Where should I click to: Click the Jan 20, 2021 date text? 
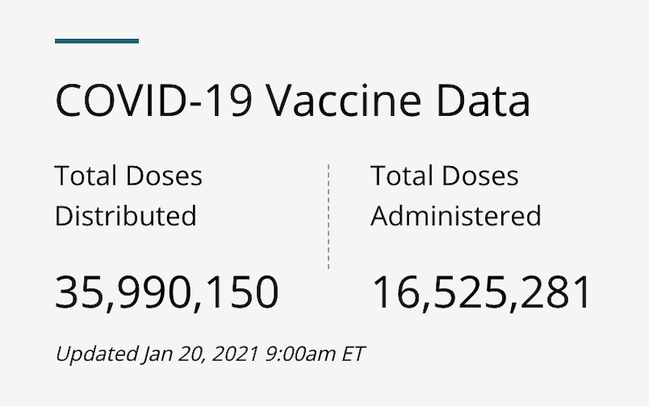pos(200,354)
